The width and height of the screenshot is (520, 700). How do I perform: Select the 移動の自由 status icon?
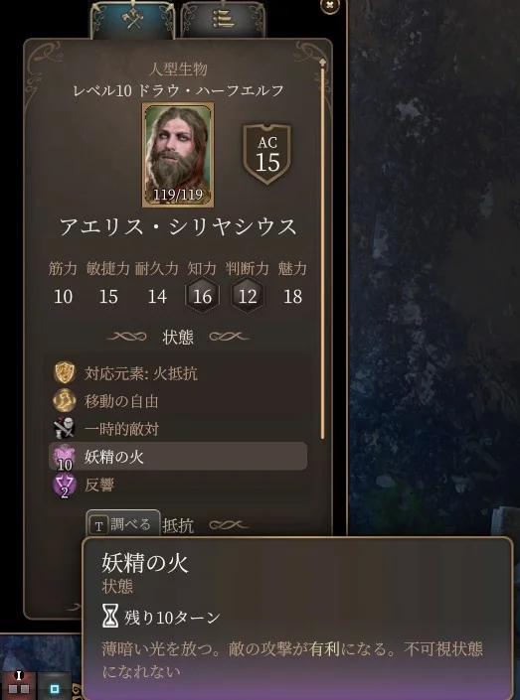[x=65, y=400]
